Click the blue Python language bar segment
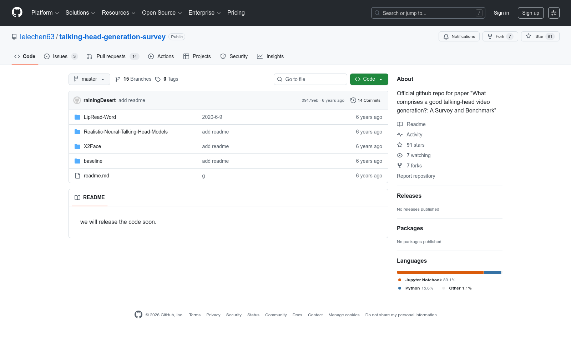Image resolution: width=571 pixels, height=357 pixels. point(492,272)
